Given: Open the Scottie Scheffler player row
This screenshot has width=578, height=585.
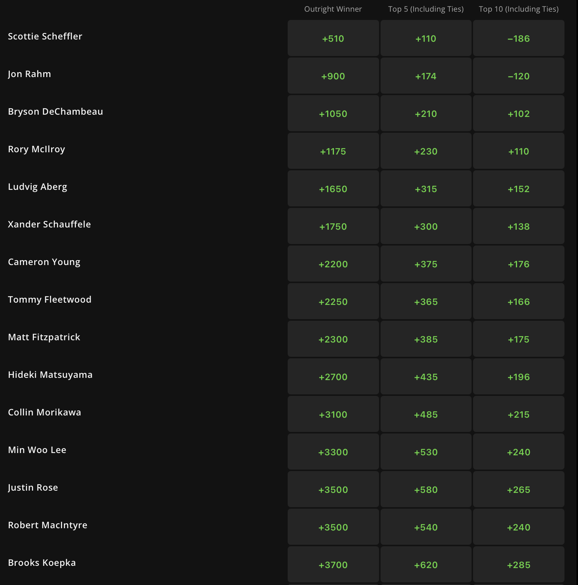Looking at the screenshot, I should pos(286,38).
